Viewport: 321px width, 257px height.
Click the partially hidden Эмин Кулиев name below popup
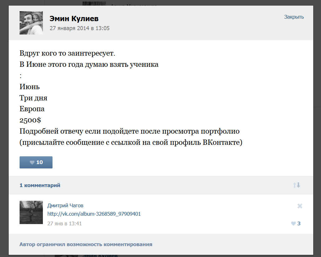(100, 255)
